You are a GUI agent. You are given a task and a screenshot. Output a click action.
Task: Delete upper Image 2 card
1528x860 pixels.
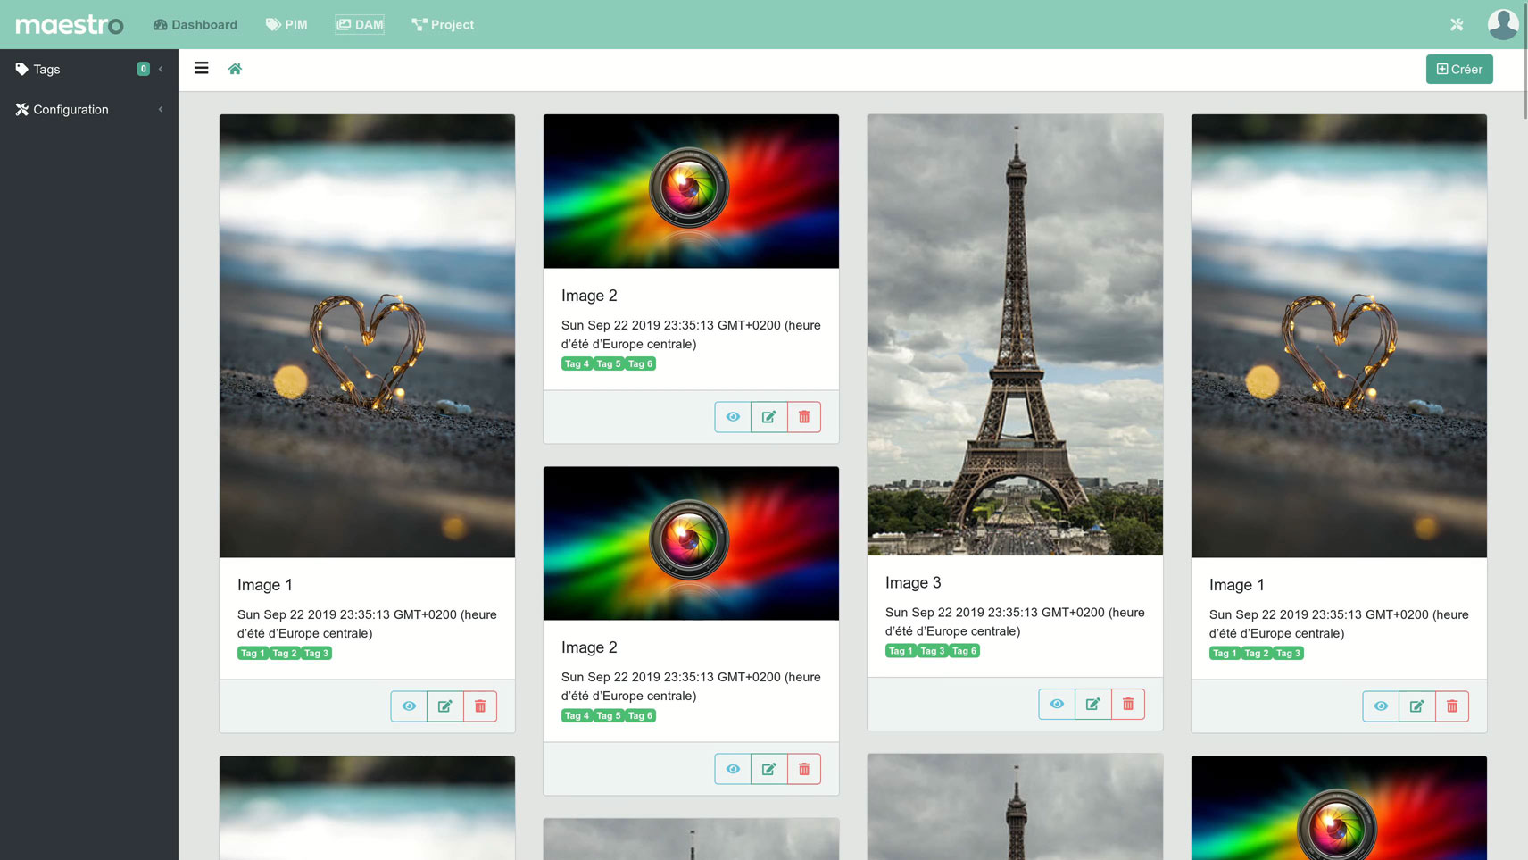point(804,417)
